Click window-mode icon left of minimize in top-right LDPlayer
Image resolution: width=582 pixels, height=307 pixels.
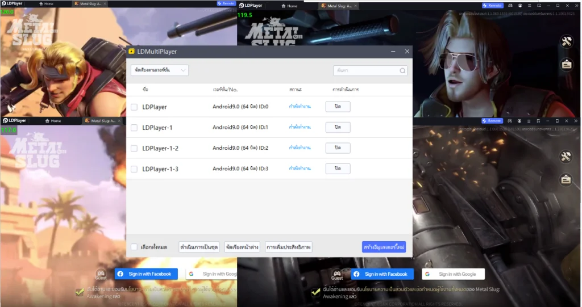pyautogui.click(x=539, y=6)
